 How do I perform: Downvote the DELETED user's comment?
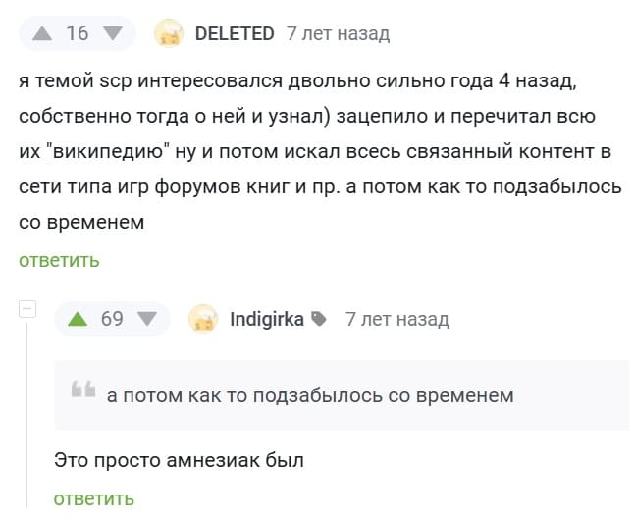[113, 33]
